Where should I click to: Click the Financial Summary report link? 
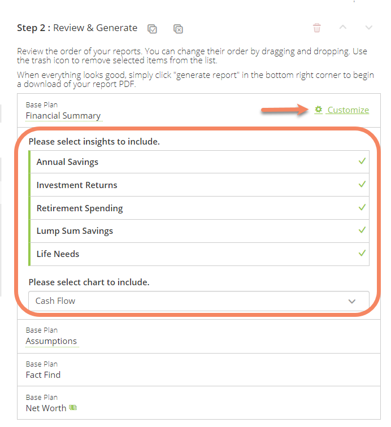[63, 116]
